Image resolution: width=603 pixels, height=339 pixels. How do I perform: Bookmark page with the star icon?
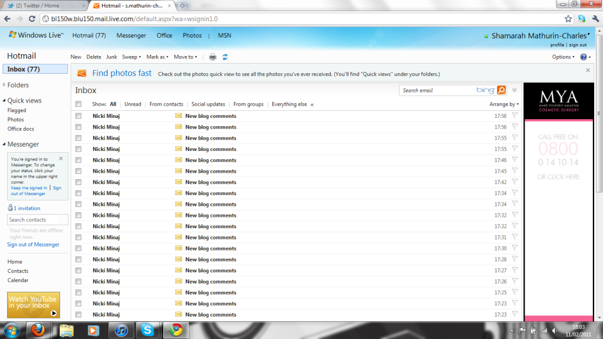point(568,19)
